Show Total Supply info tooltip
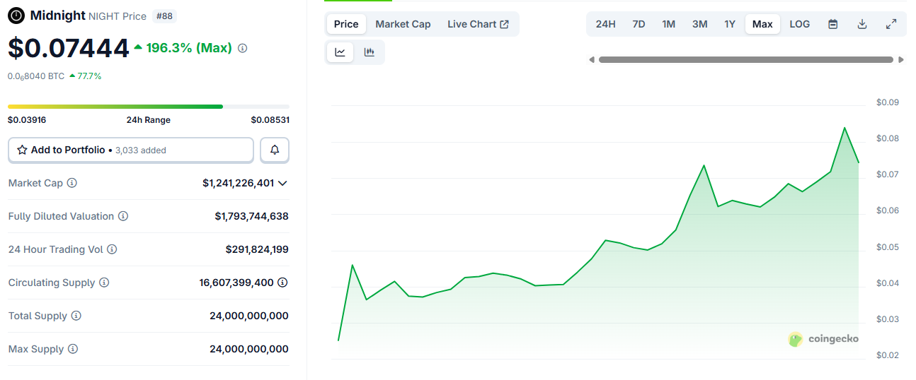The width and height of the screenshot is (916, 380). coord(76,316)
